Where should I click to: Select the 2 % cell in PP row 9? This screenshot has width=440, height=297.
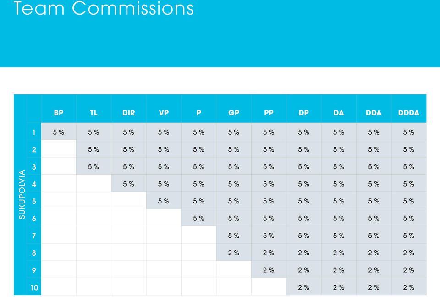pyautogui.click(x=269, y=270)
